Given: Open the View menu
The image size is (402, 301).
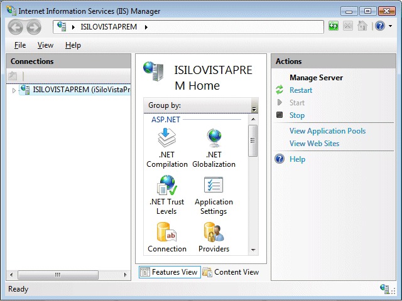Looking at the screenshot, I should point(45,45).
